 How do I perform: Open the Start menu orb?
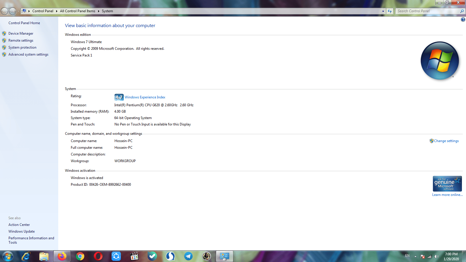point(8,256)
